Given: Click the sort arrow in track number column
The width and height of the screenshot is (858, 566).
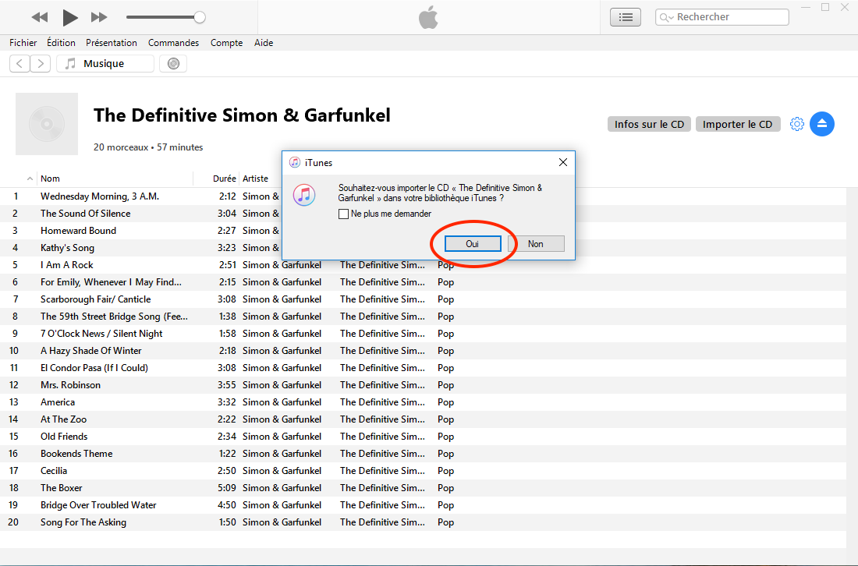Looking at the screenshot, I should pyautogui.click(x=30, y=179).
